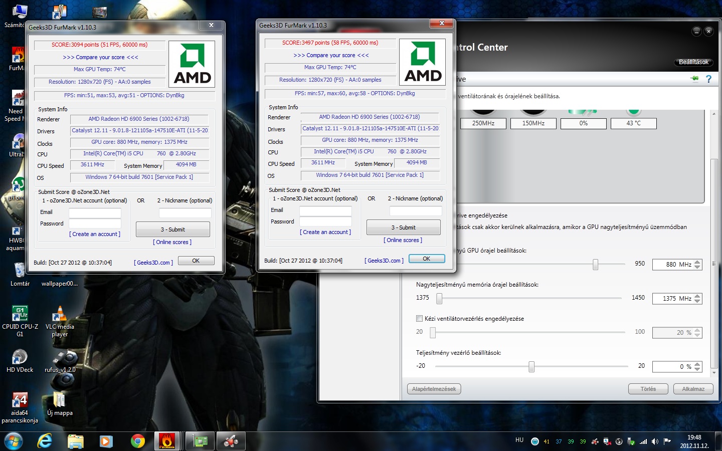
Task: Click the Windows Start button
Action: tap(14, 441)
